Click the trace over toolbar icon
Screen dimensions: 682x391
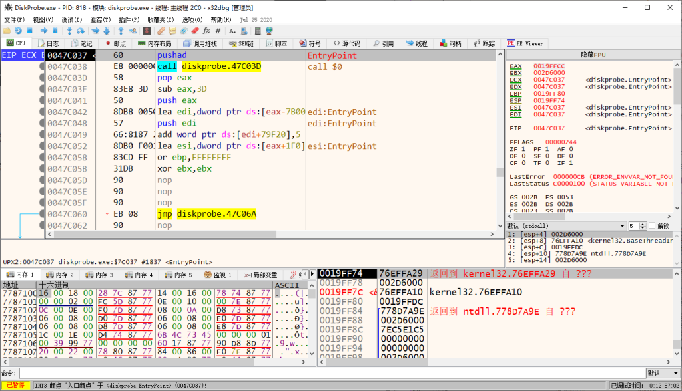click(106, 31)
